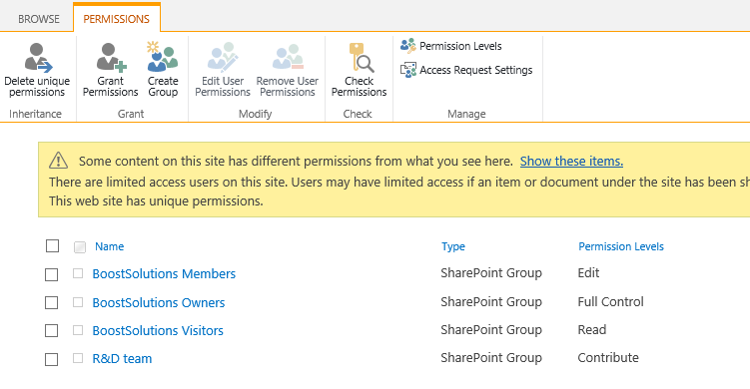Open Access Request Settings
Screen dimensions: 750x389
click(466, 70)
